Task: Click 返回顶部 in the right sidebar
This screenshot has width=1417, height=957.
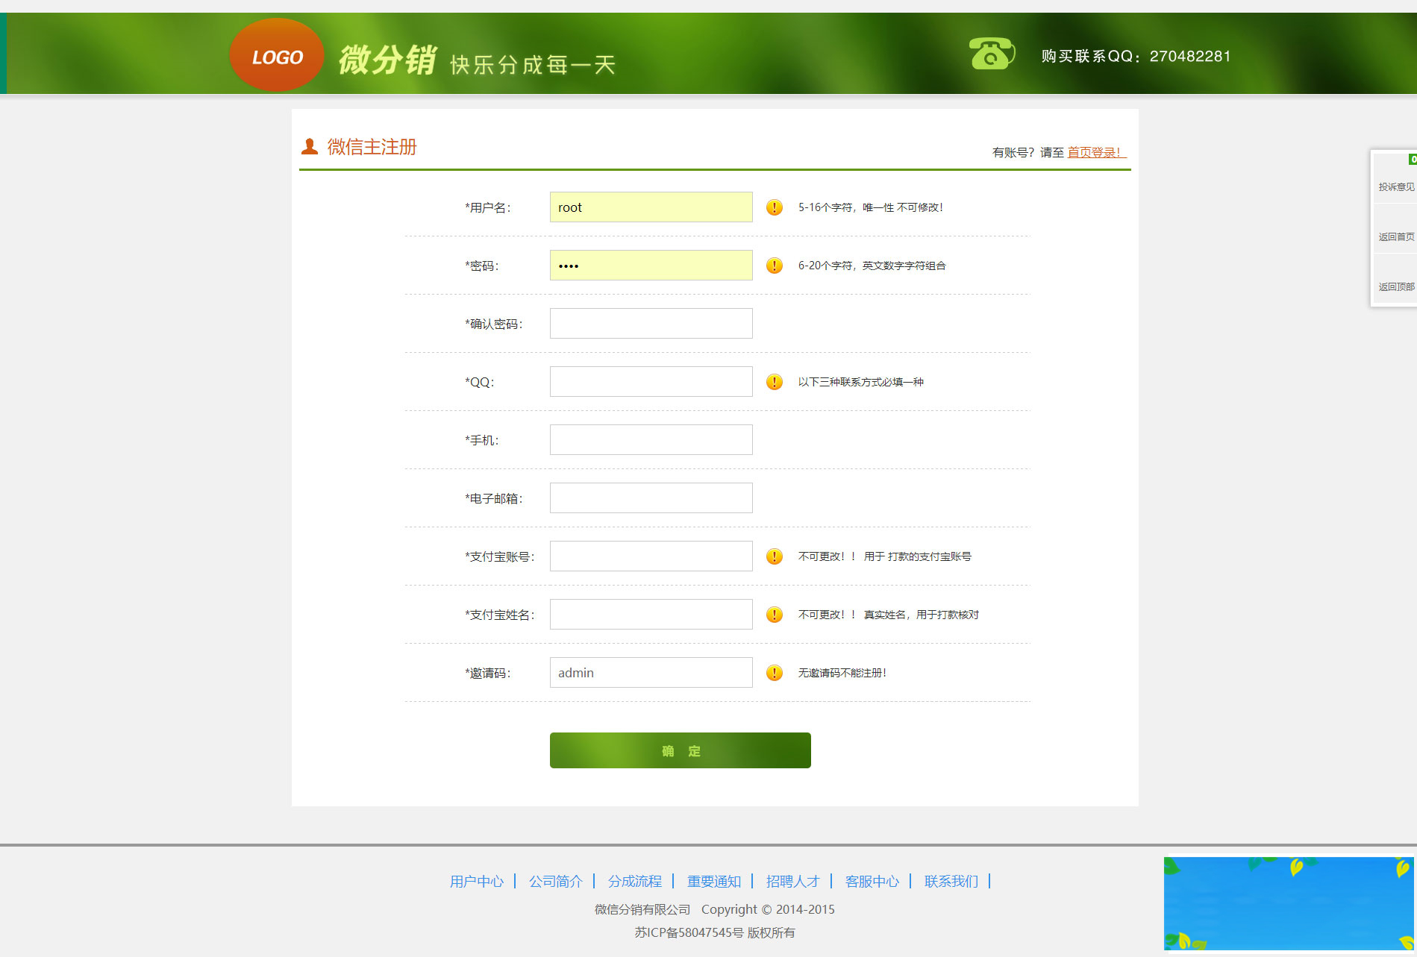Action: point(1396,286)
